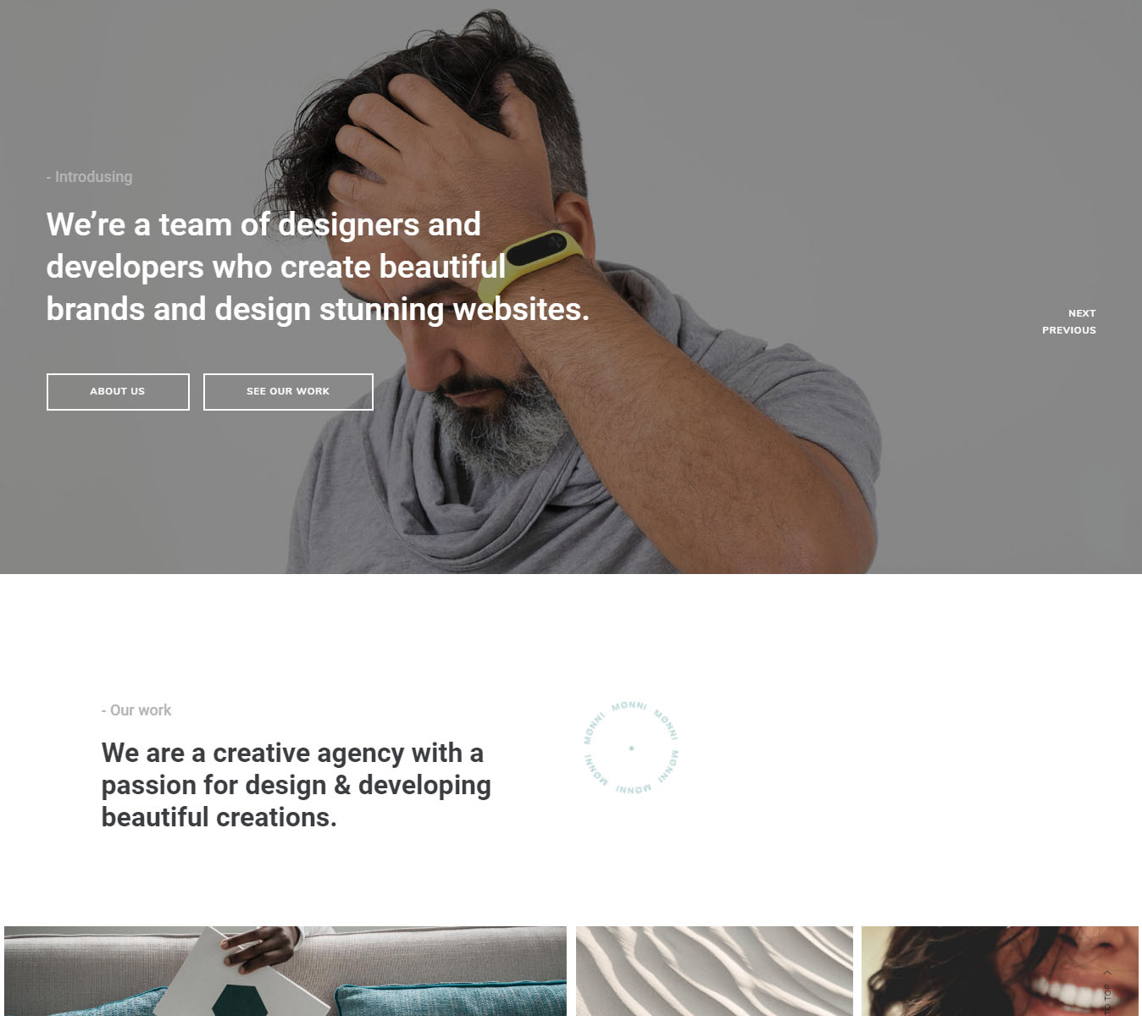1142x1016 pixels.
Task: Click the up chevron above TO TOP
Action: [1107, 973]
